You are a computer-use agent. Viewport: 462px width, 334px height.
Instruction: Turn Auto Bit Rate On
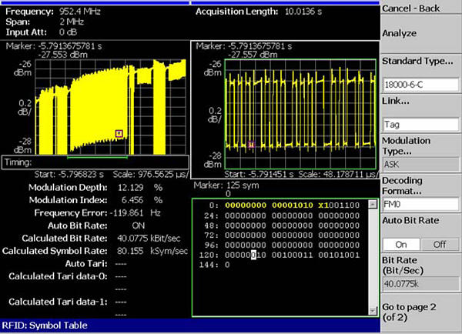[x=400, y=243]
